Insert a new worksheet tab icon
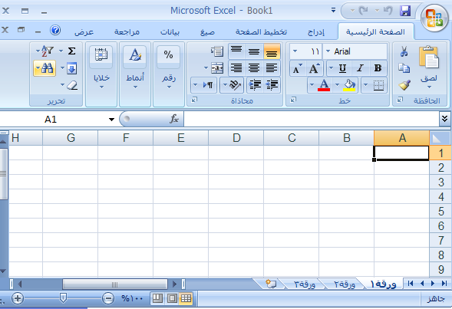This screenshot has height=309, width=452. click(271, 284)
